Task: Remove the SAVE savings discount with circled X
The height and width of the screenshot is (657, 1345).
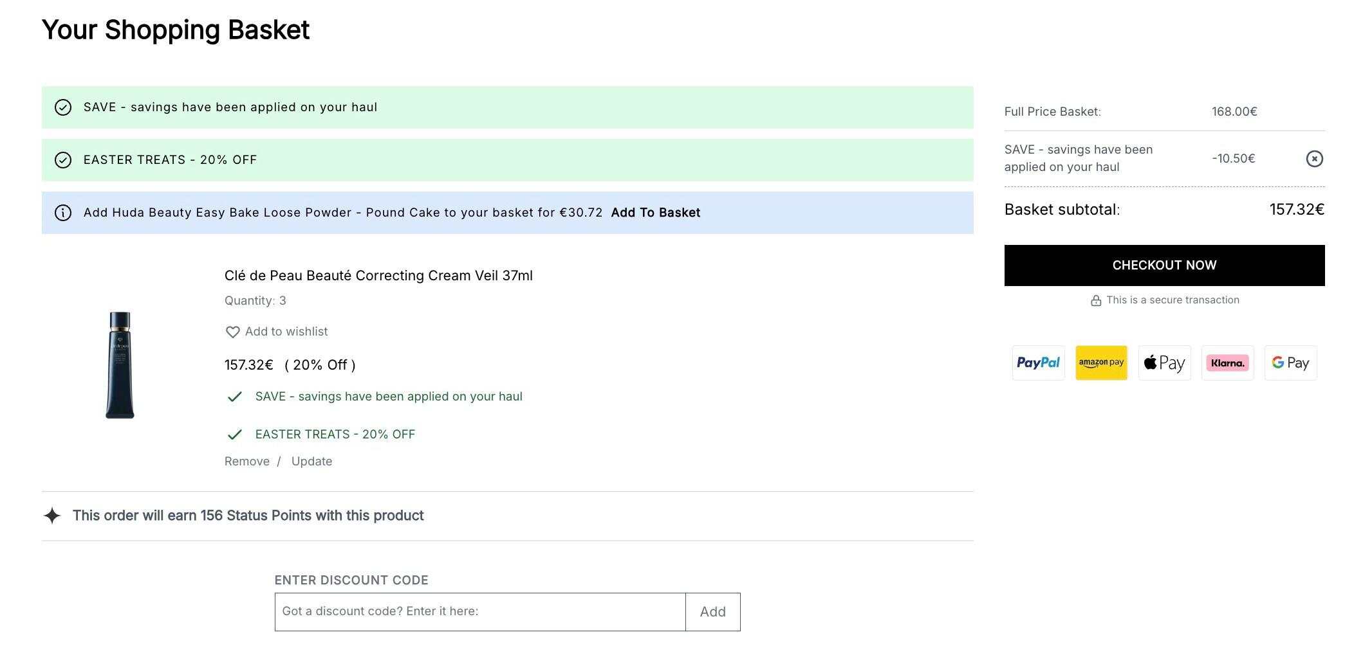Action: point(1314,159)
